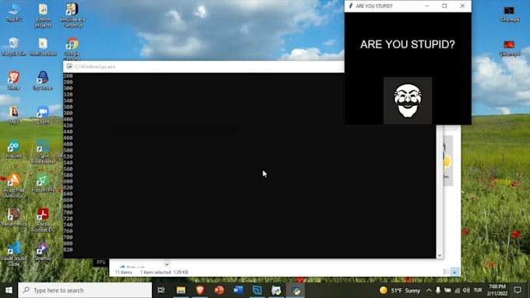Image resolution: width=530 pixels, height=298 pixels.
Task: Launch the Stremio desktop shortcut
Action: (x=43, y=251)
